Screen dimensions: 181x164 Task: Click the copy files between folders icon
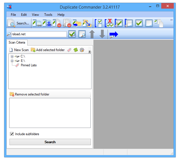tap(87, 23)
